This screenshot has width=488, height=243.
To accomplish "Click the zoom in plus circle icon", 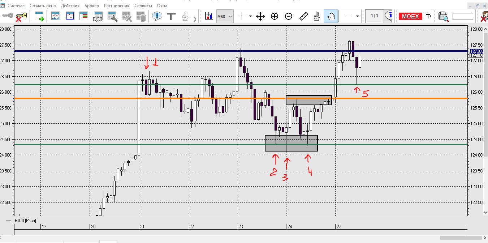I will pos(275,16).
